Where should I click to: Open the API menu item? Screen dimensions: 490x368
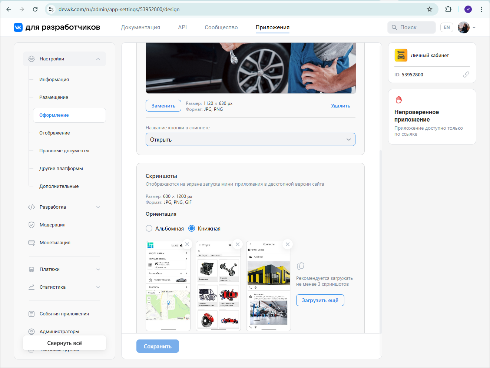pos(182,27)
